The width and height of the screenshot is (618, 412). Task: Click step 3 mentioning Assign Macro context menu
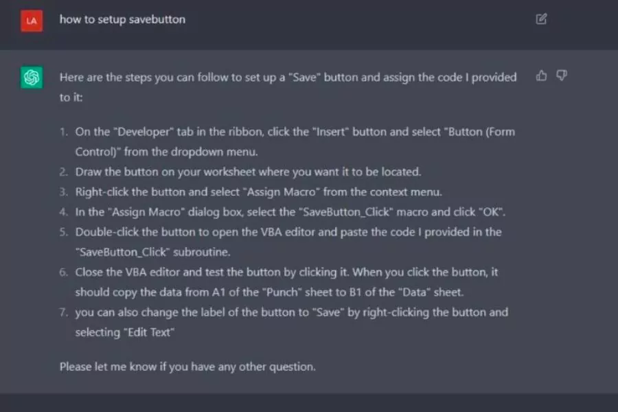pyautogui.click(x=259, y=192)
